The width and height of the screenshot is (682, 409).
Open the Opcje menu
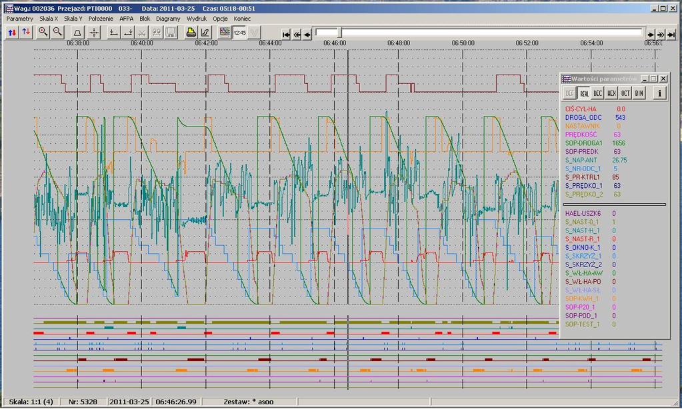[220, 19]
